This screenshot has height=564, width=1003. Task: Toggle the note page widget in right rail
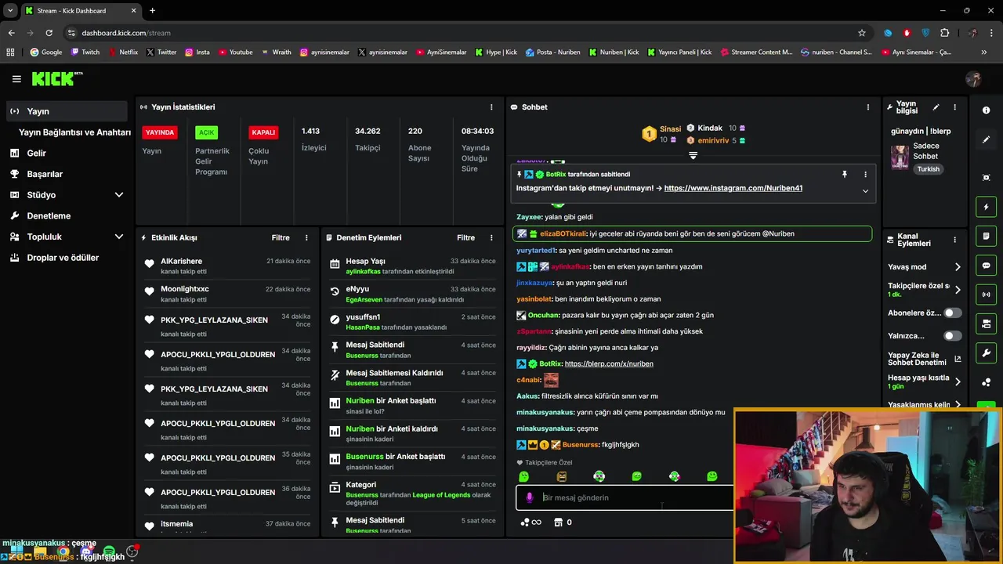986,237
